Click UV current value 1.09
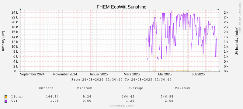 (x=54, y=101)
